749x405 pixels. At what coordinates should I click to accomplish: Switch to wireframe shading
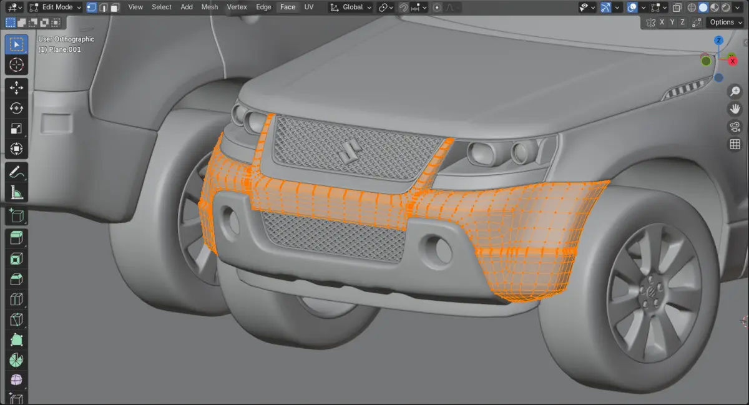[x=692, y=7]
